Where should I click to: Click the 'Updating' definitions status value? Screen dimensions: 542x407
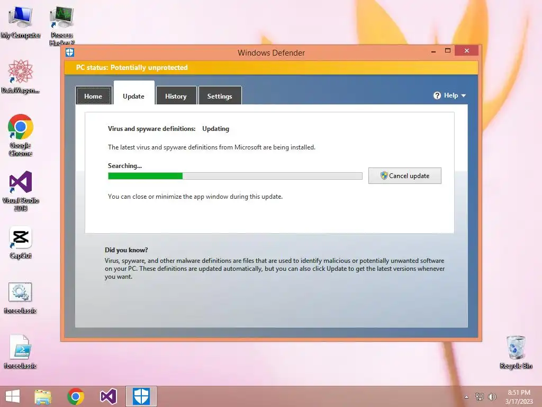click(x=216, y=129)
